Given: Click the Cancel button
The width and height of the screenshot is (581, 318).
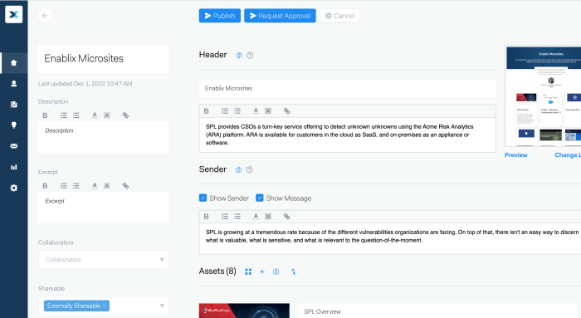Looking at the screenshot, I should [339, 16].
